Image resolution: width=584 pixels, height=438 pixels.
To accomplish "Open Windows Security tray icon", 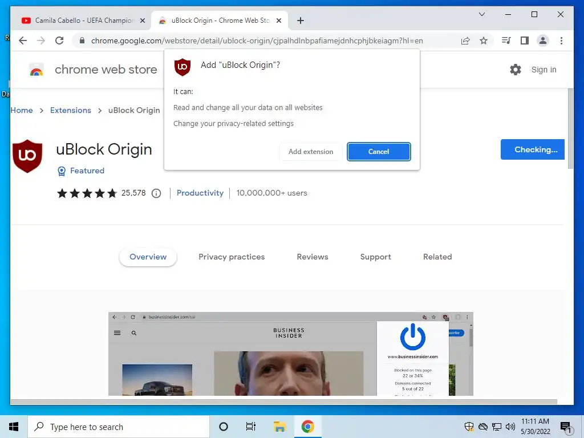I will tap(469, 427).
